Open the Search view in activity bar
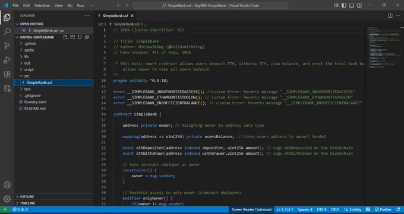 click(7, 31)
